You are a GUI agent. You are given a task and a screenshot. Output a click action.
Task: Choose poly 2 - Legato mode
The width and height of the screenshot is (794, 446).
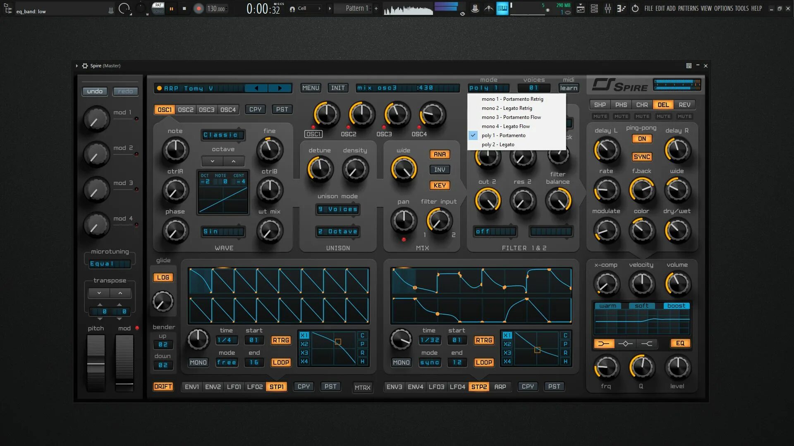[x=517, y=145]
